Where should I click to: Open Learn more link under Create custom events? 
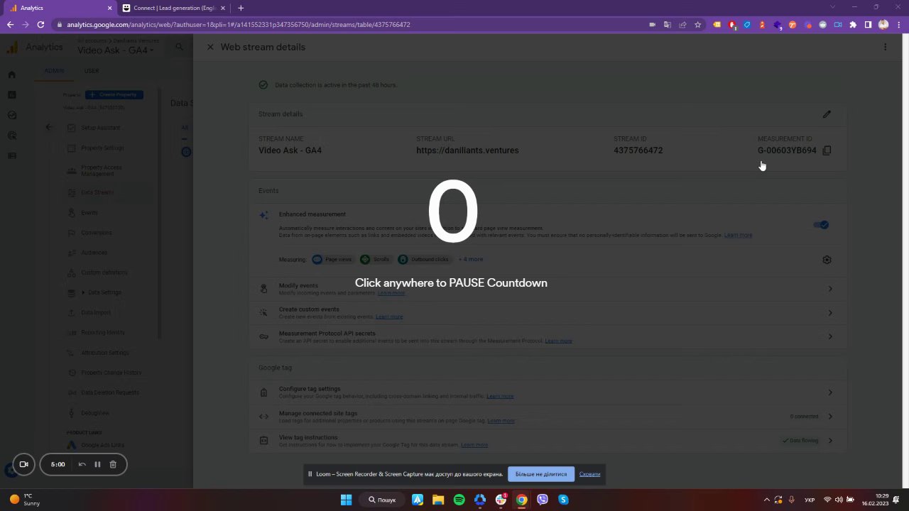389,317
